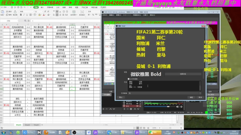
Task: Align cell text to the right
Action: [x=60, y=15]
